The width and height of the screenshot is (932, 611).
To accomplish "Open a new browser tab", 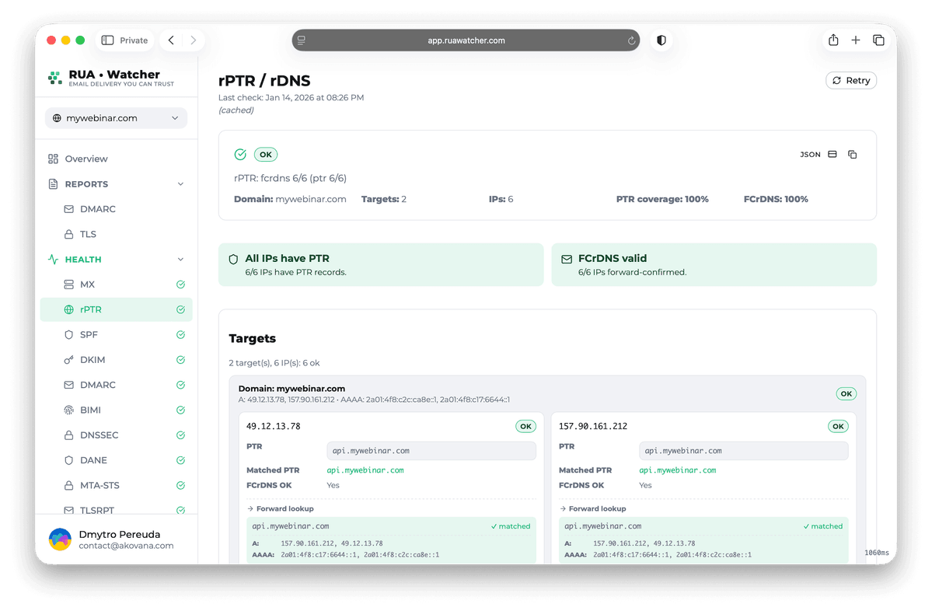I will coord(856,40).
